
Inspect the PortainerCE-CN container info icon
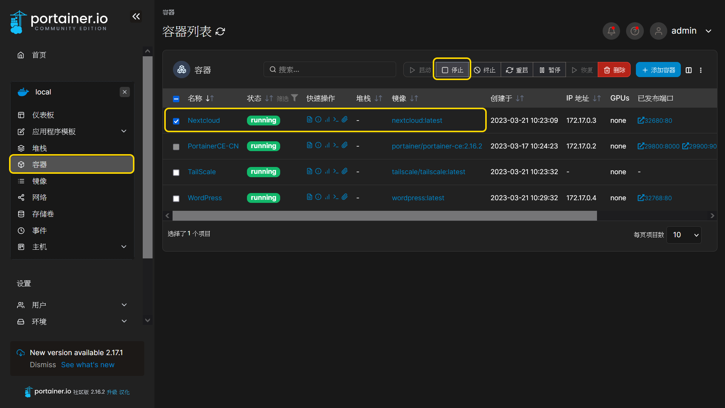pyautogui.click(x=318, y=145)
